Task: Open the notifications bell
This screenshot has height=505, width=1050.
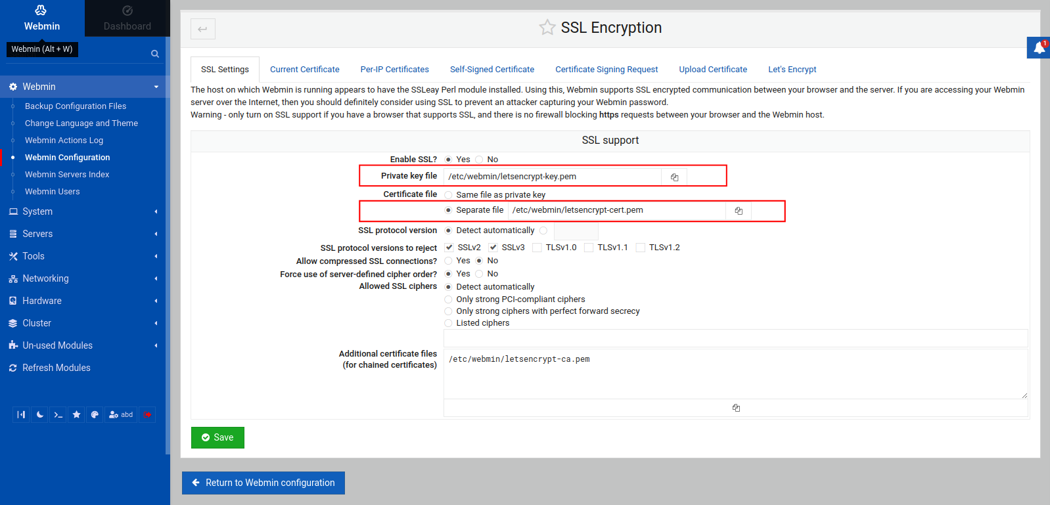Action: pos(1039,47)
